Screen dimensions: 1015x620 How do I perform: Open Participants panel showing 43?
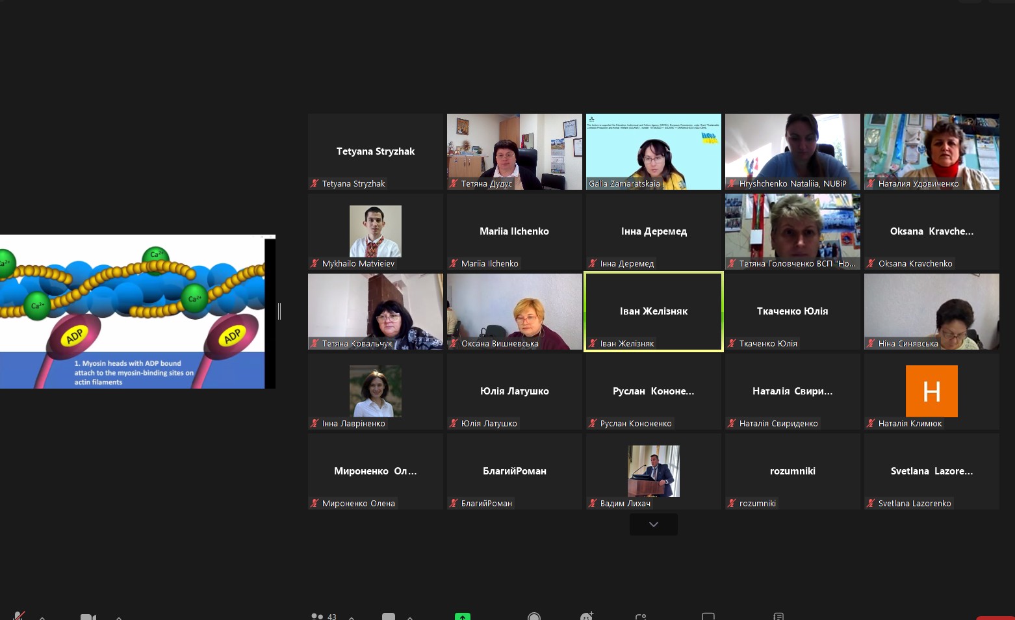point(324,616)
